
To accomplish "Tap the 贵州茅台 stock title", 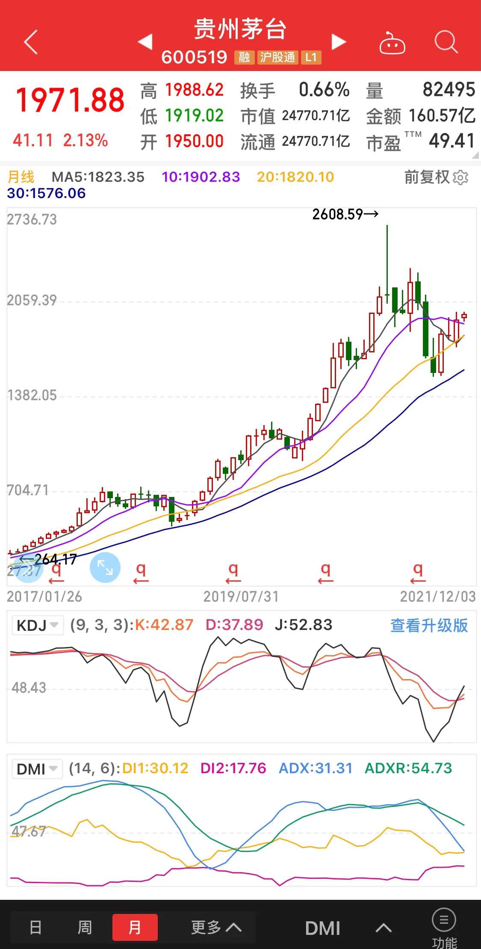I will 240,29.
